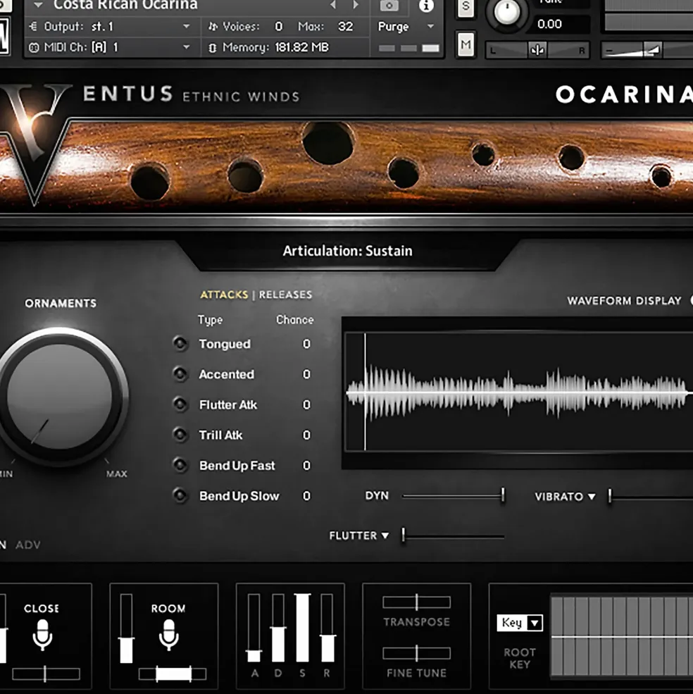
Task: Click the flutter slider handle
Action: [x=403, y=535]
